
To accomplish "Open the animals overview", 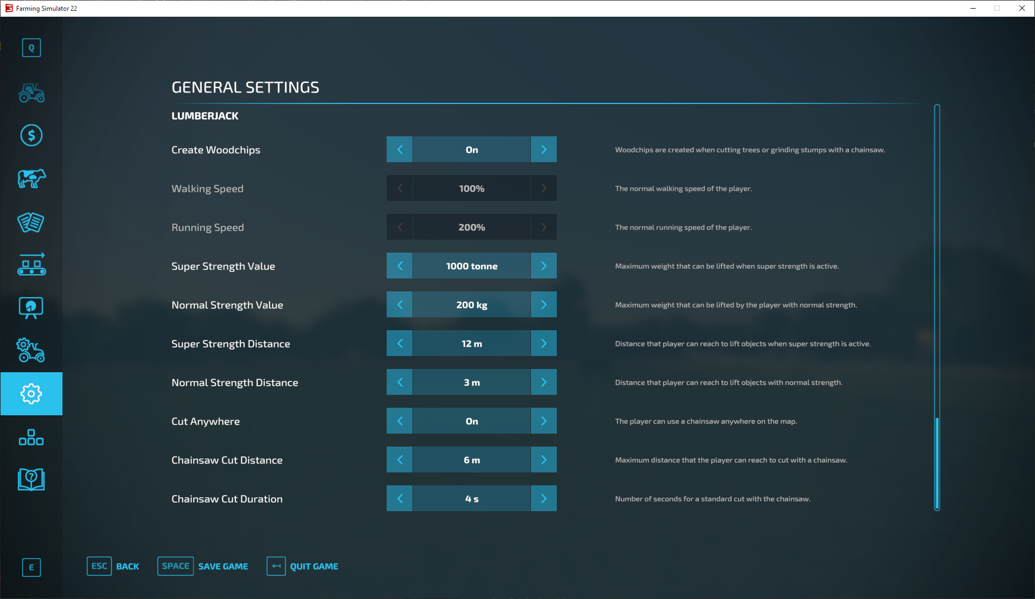I will coord(31,179).
